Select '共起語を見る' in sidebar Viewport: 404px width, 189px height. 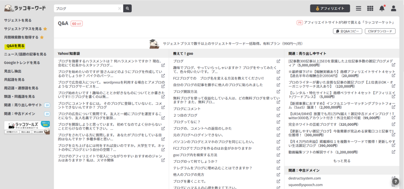(15, 79)
